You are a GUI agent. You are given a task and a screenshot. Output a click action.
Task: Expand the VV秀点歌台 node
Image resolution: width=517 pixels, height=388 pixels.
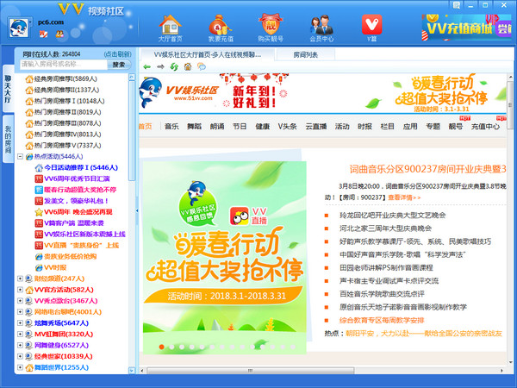click(20, 301)
